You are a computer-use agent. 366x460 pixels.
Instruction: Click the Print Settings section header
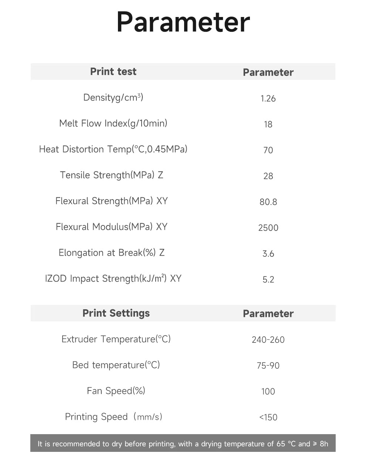[x=116, y=313]
